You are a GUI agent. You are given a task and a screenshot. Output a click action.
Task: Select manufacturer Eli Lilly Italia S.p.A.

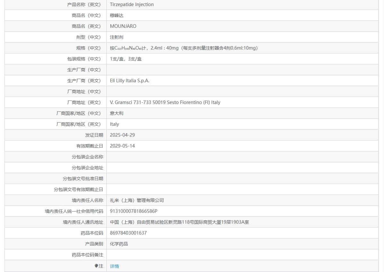129,81
